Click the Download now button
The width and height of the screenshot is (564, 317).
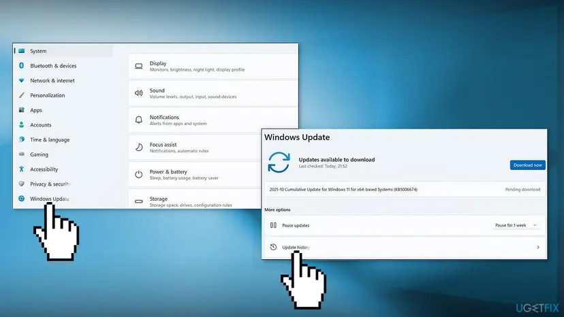pos(527,165)
